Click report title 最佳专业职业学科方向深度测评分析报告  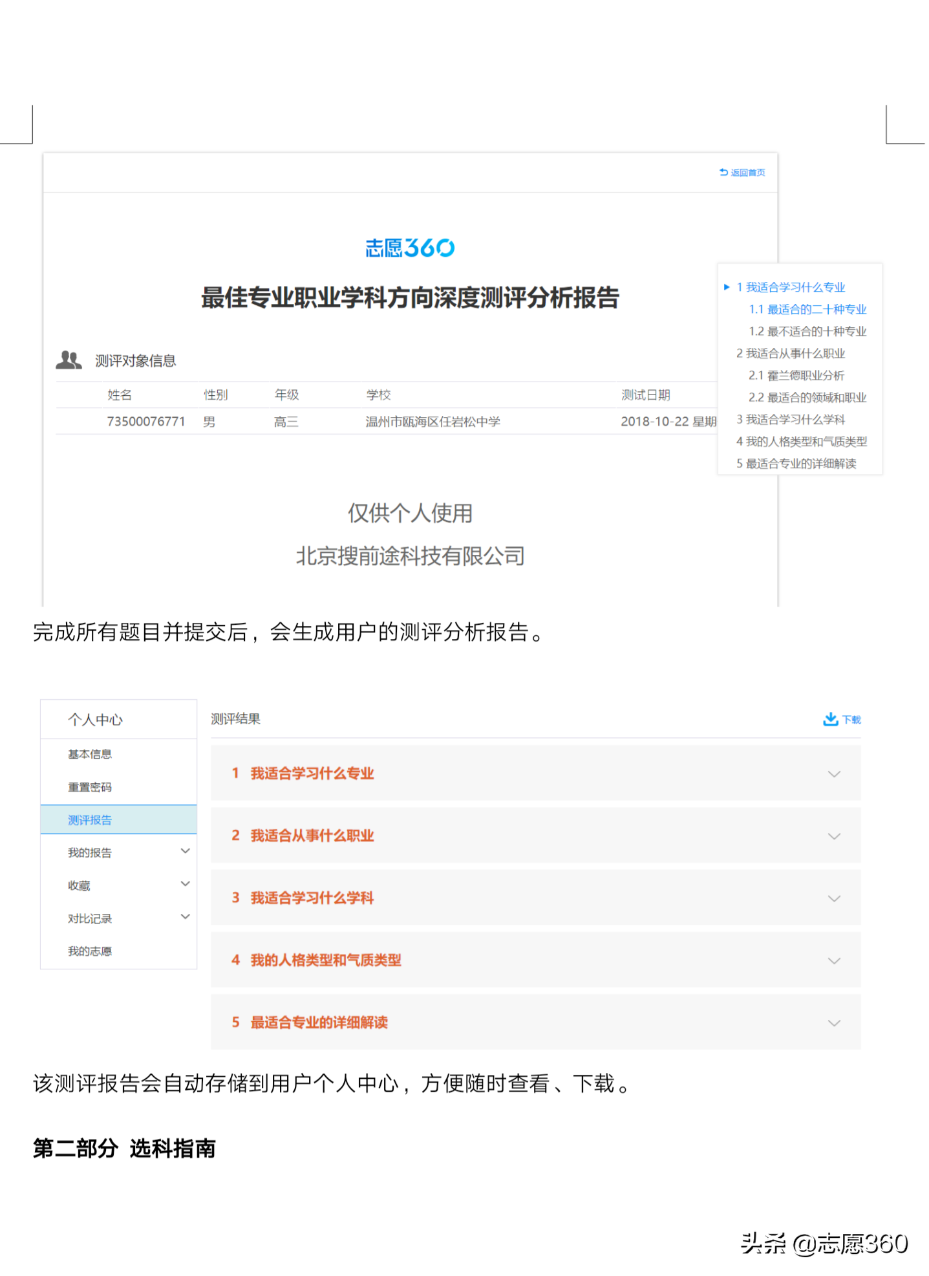coord(412,299)
